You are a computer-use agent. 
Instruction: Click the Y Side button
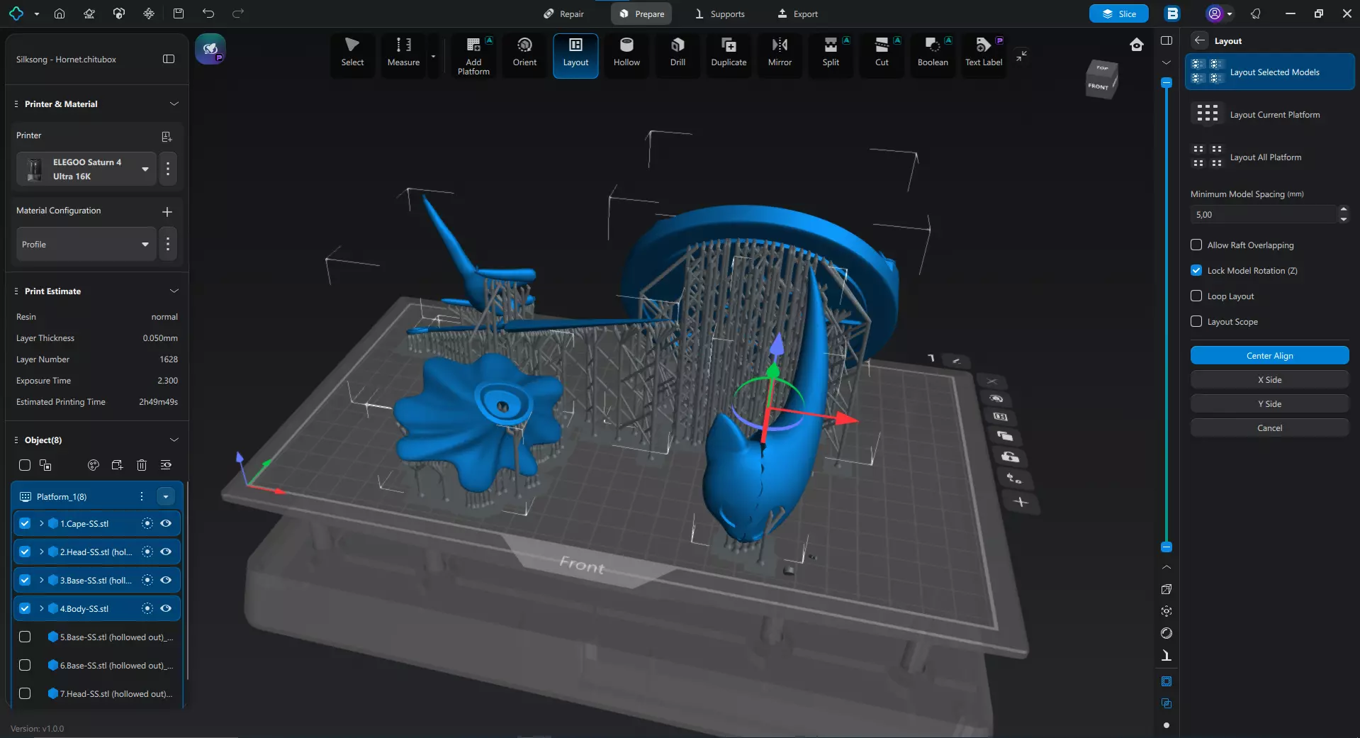(1269, 403)
